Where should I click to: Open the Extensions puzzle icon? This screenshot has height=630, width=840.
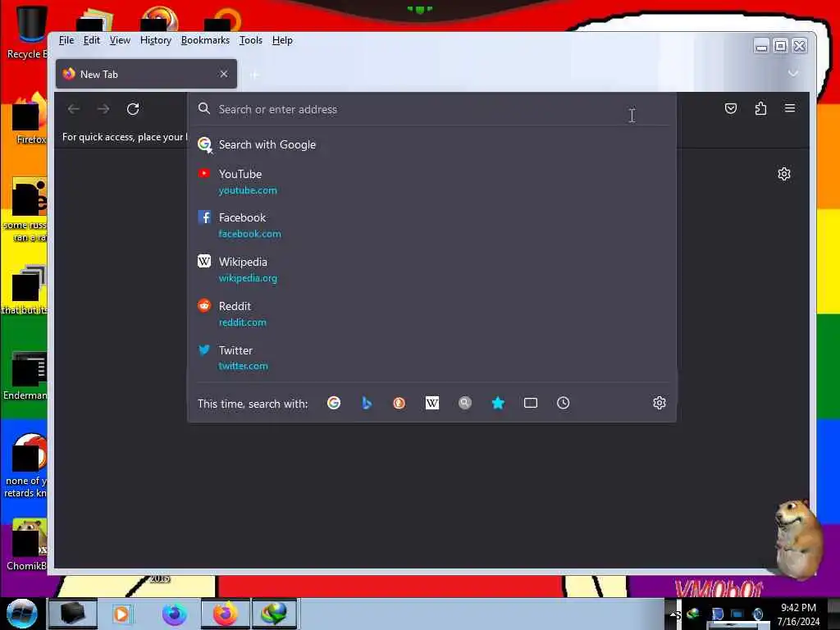click(760, 109)
